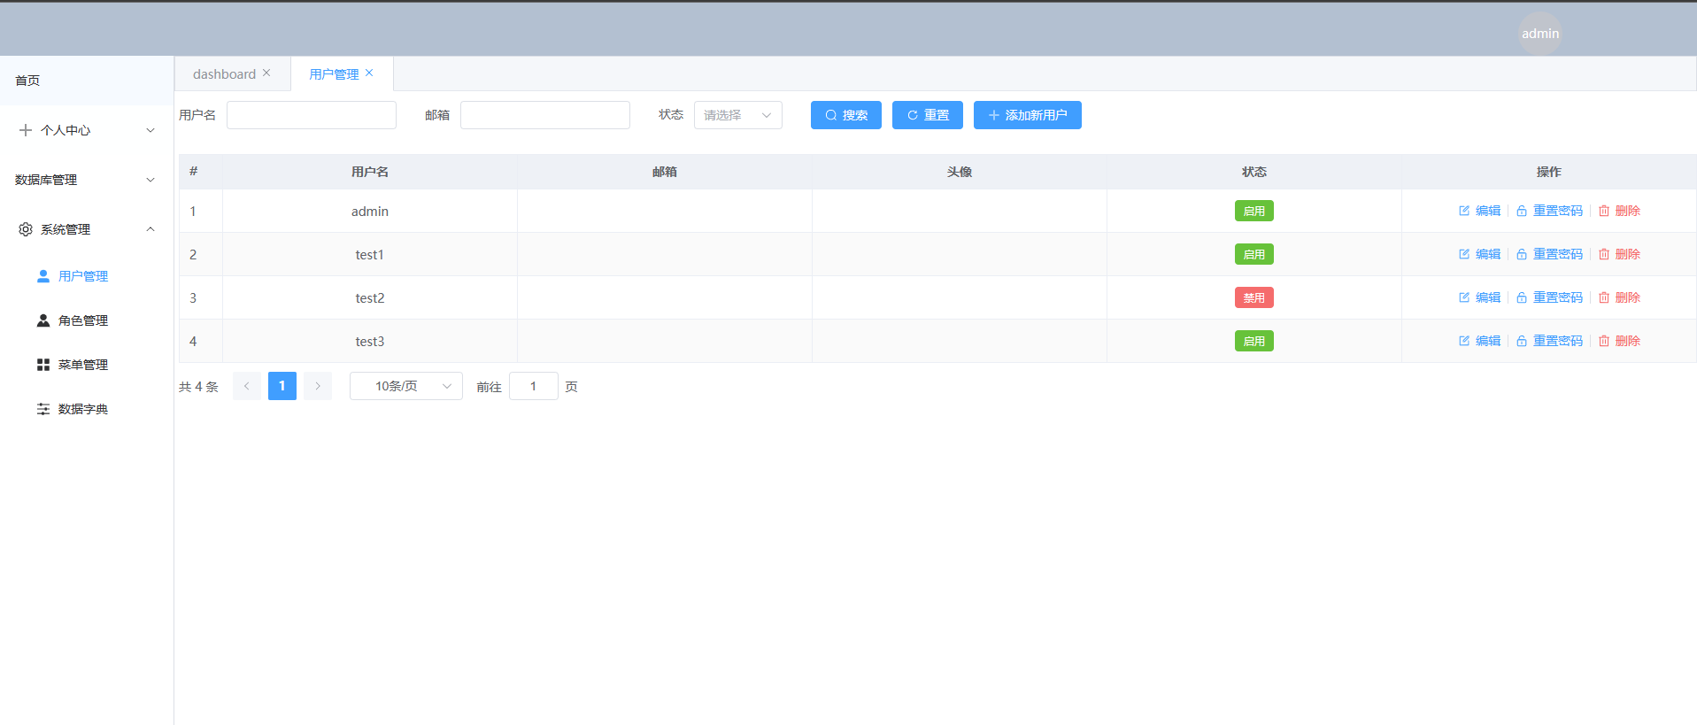
Task: Click the trash icon in test1 row
Action: pyautogui.click(x=1604, y=254)
